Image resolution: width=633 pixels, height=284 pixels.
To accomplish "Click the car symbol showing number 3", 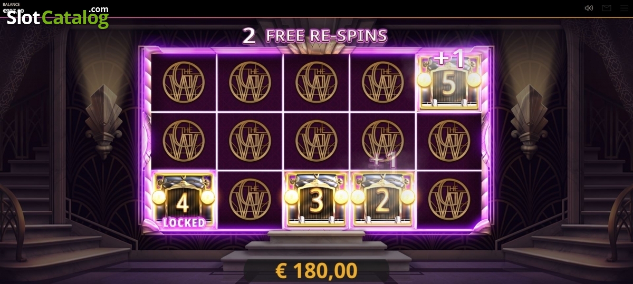I will click(x=316, y=200).
